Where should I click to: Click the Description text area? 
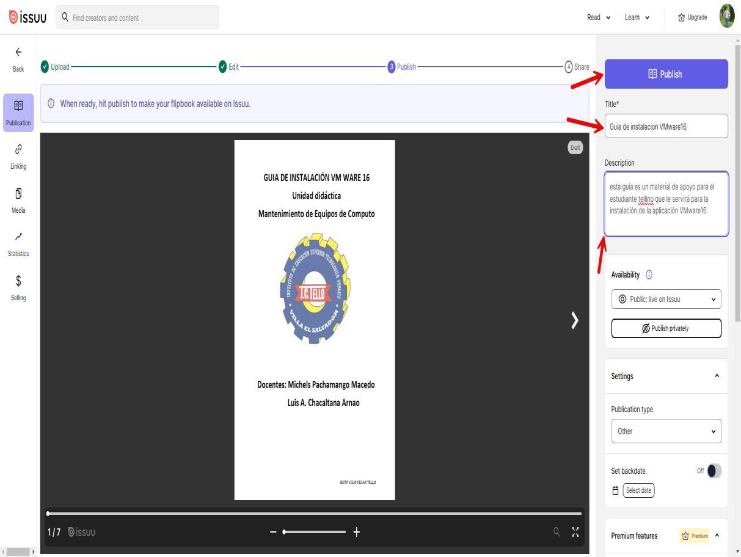(666, 204)
